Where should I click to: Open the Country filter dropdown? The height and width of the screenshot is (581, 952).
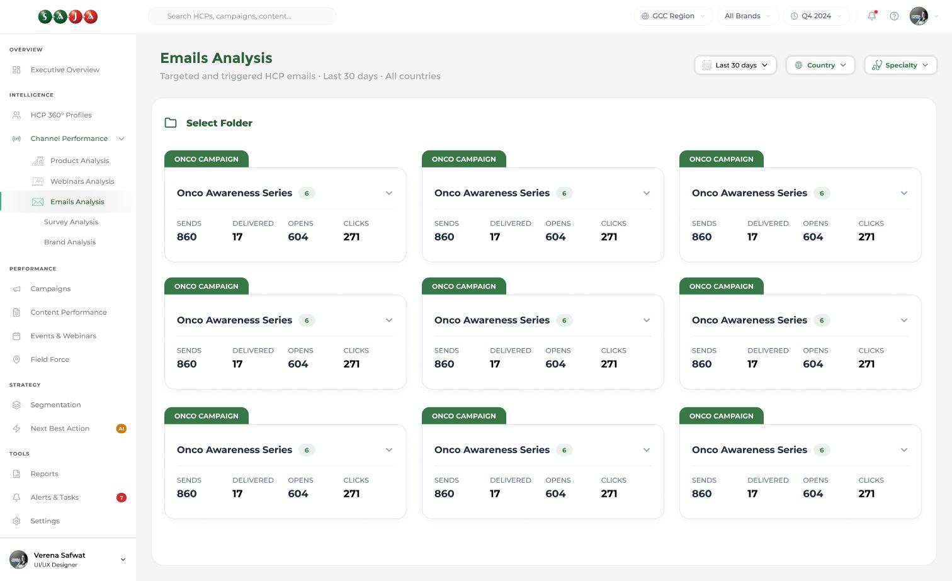click(x=820, y=65)
